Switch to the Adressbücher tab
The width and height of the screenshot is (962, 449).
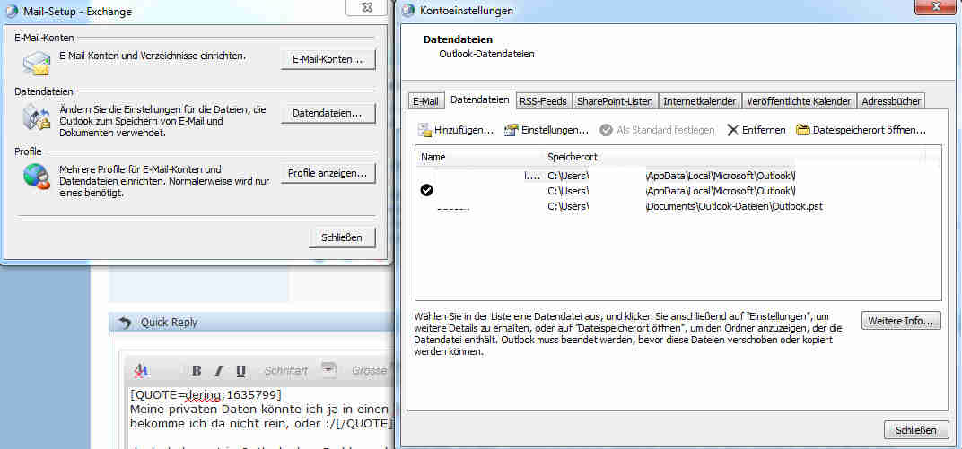click(890, 101)
